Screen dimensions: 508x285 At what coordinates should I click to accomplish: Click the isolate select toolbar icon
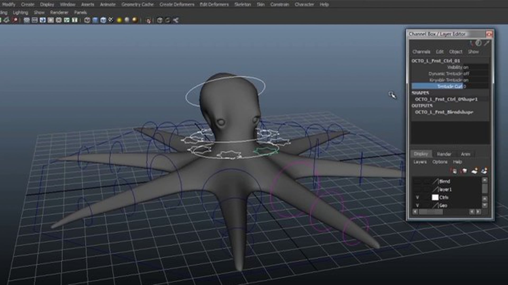pos(148,20)
